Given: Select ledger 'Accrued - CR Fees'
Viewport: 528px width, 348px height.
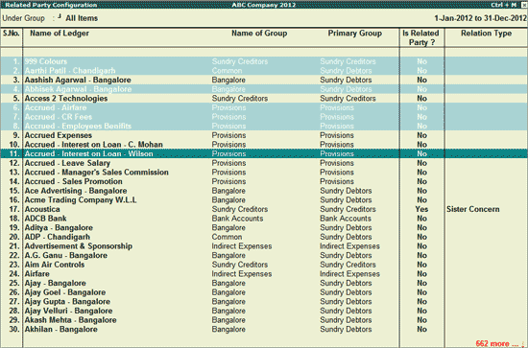Looking at the screenshot, I should 59,117.
